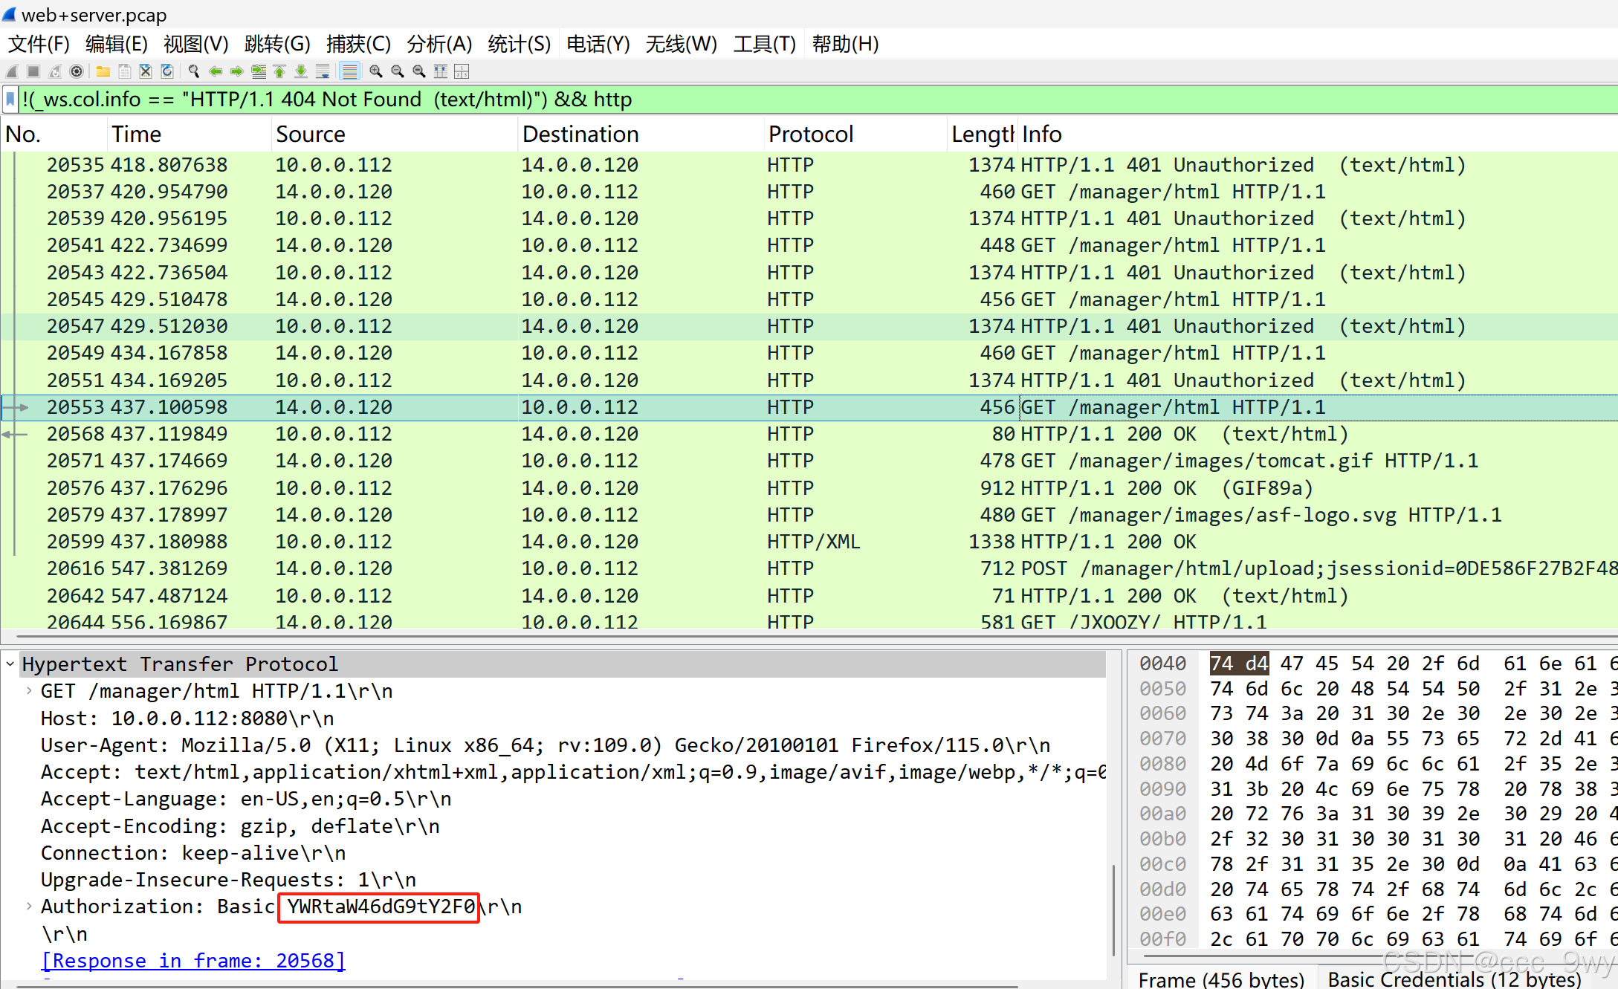Collapse Hypertext Transfer Protocol tree
Viewport: 1618px width, 989px height.
click(x=10, y=664)
